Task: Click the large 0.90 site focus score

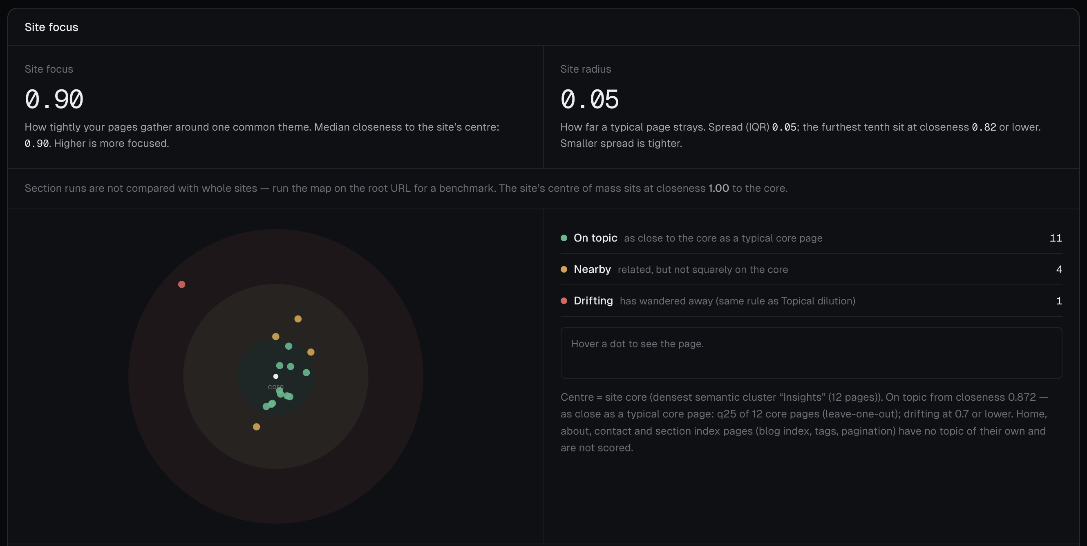Action: [x=54, y=100]
